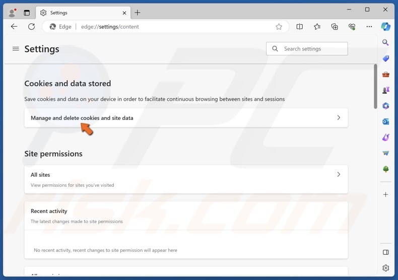Open Drop paper plane sidebar icon
Screen dimensions: 398x280
(x=386, y=153)
